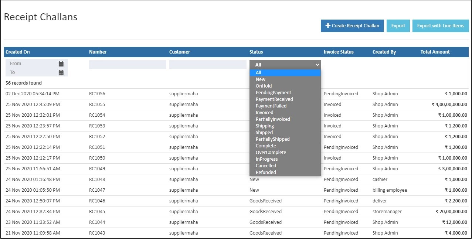Pick InProgress status option
This screenshot has width=472, height=239.
pyautogui.click(x=285, y=159)
